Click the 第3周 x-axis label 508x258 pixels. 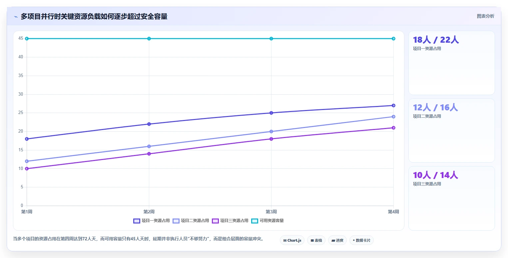click(271, 212)
